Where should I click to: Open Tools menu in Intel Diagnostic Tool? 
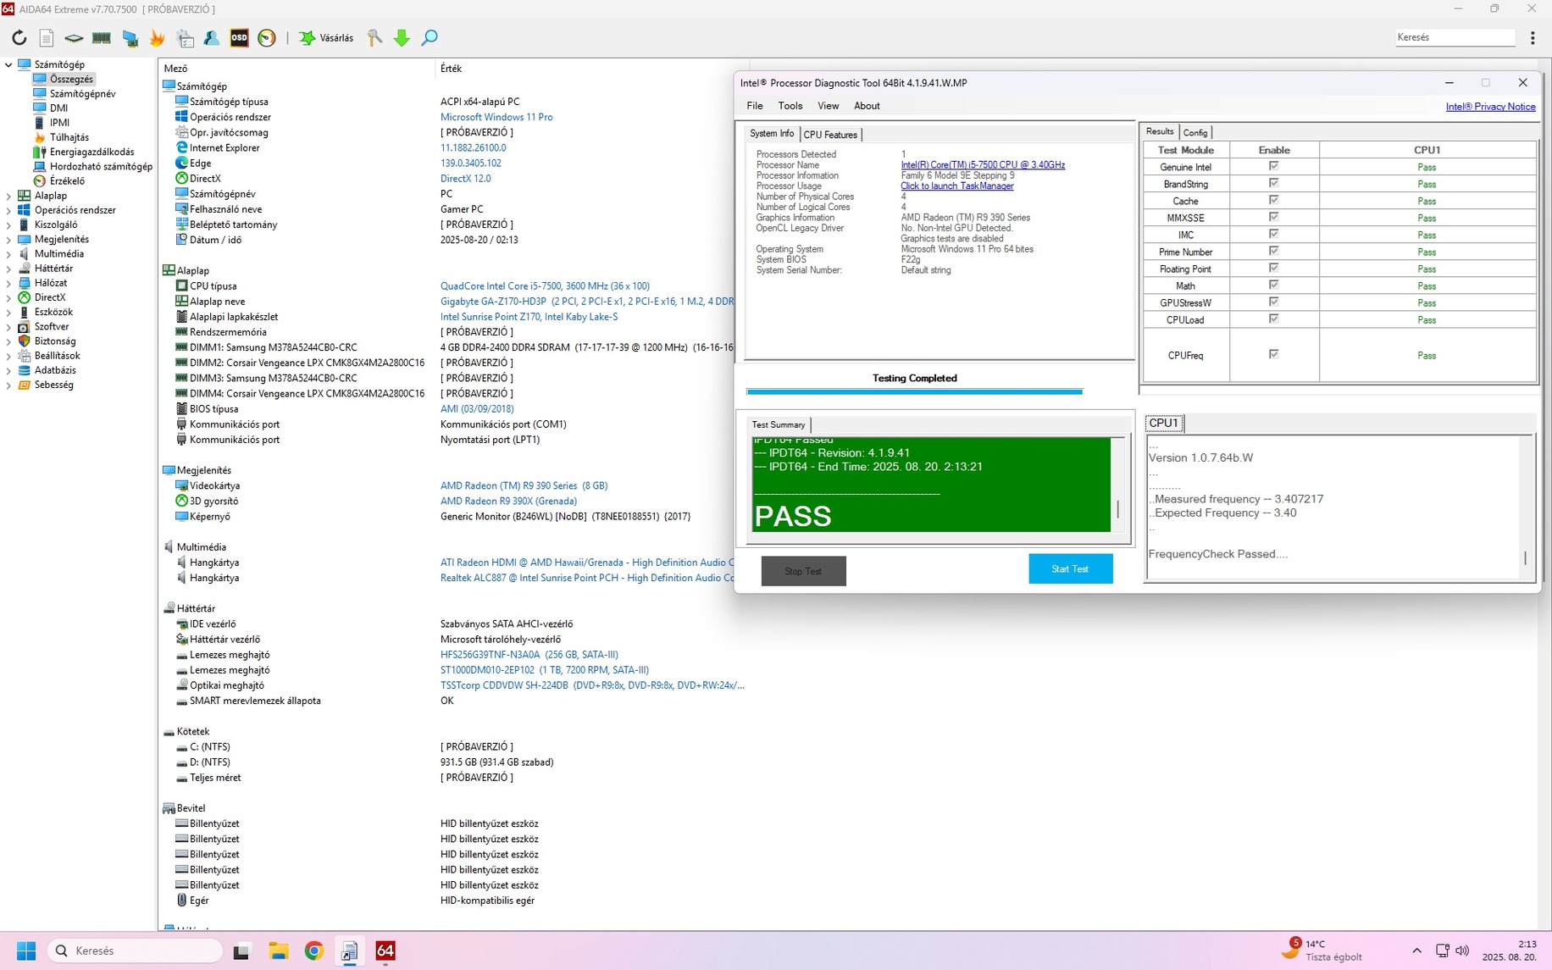790,106
